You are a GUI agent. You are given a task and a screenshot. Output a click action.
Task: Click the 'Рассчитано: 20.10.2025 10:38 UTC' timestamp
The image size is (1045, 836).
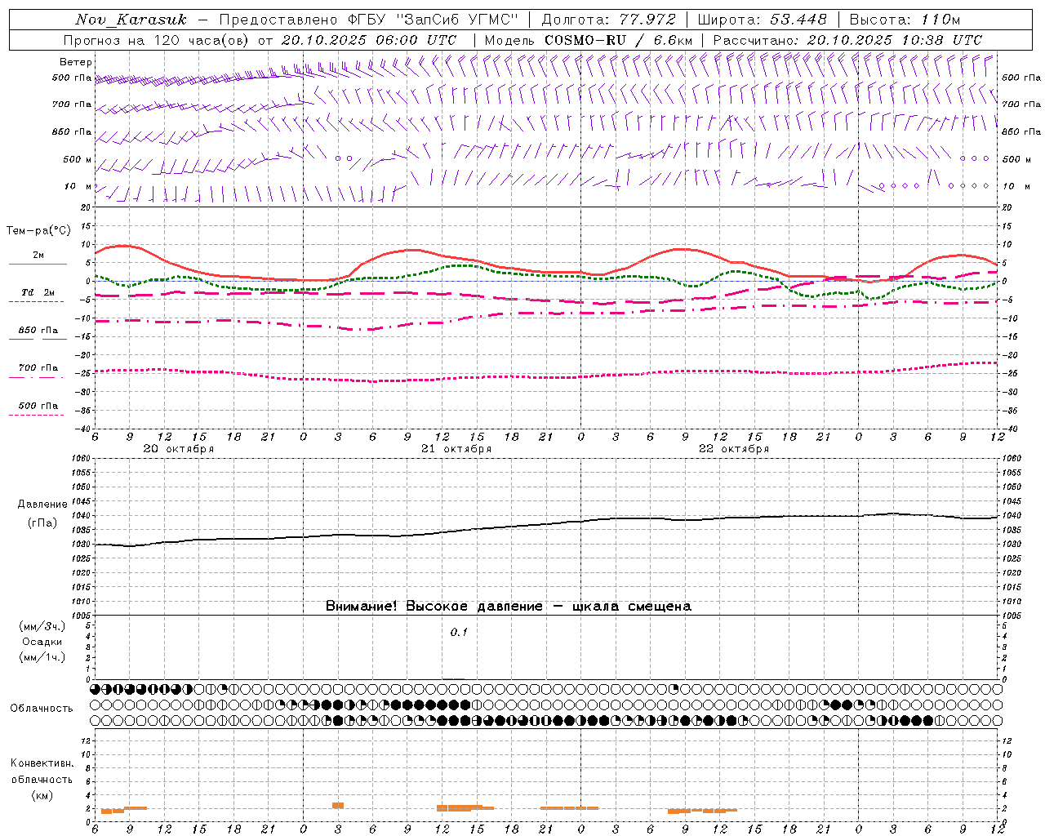tap(847, 40)
